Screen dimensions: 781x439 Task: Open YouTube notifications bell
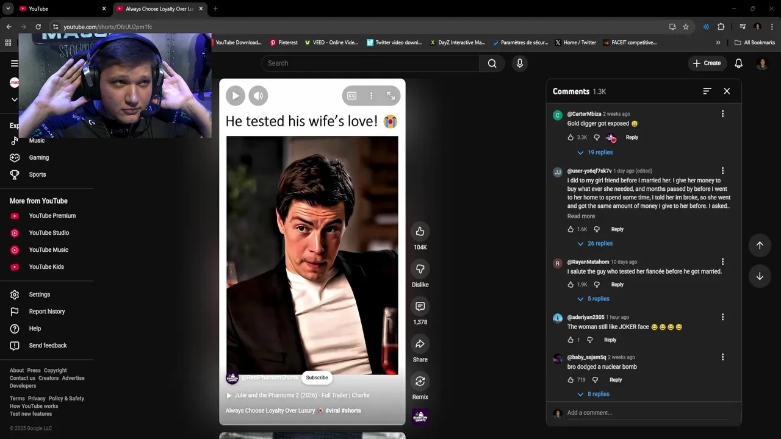coord(738,63)
